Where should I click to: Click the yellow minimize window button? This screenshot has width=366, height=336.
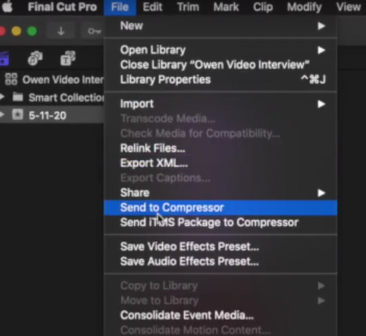pyautogui.click(x=16, y=31)
